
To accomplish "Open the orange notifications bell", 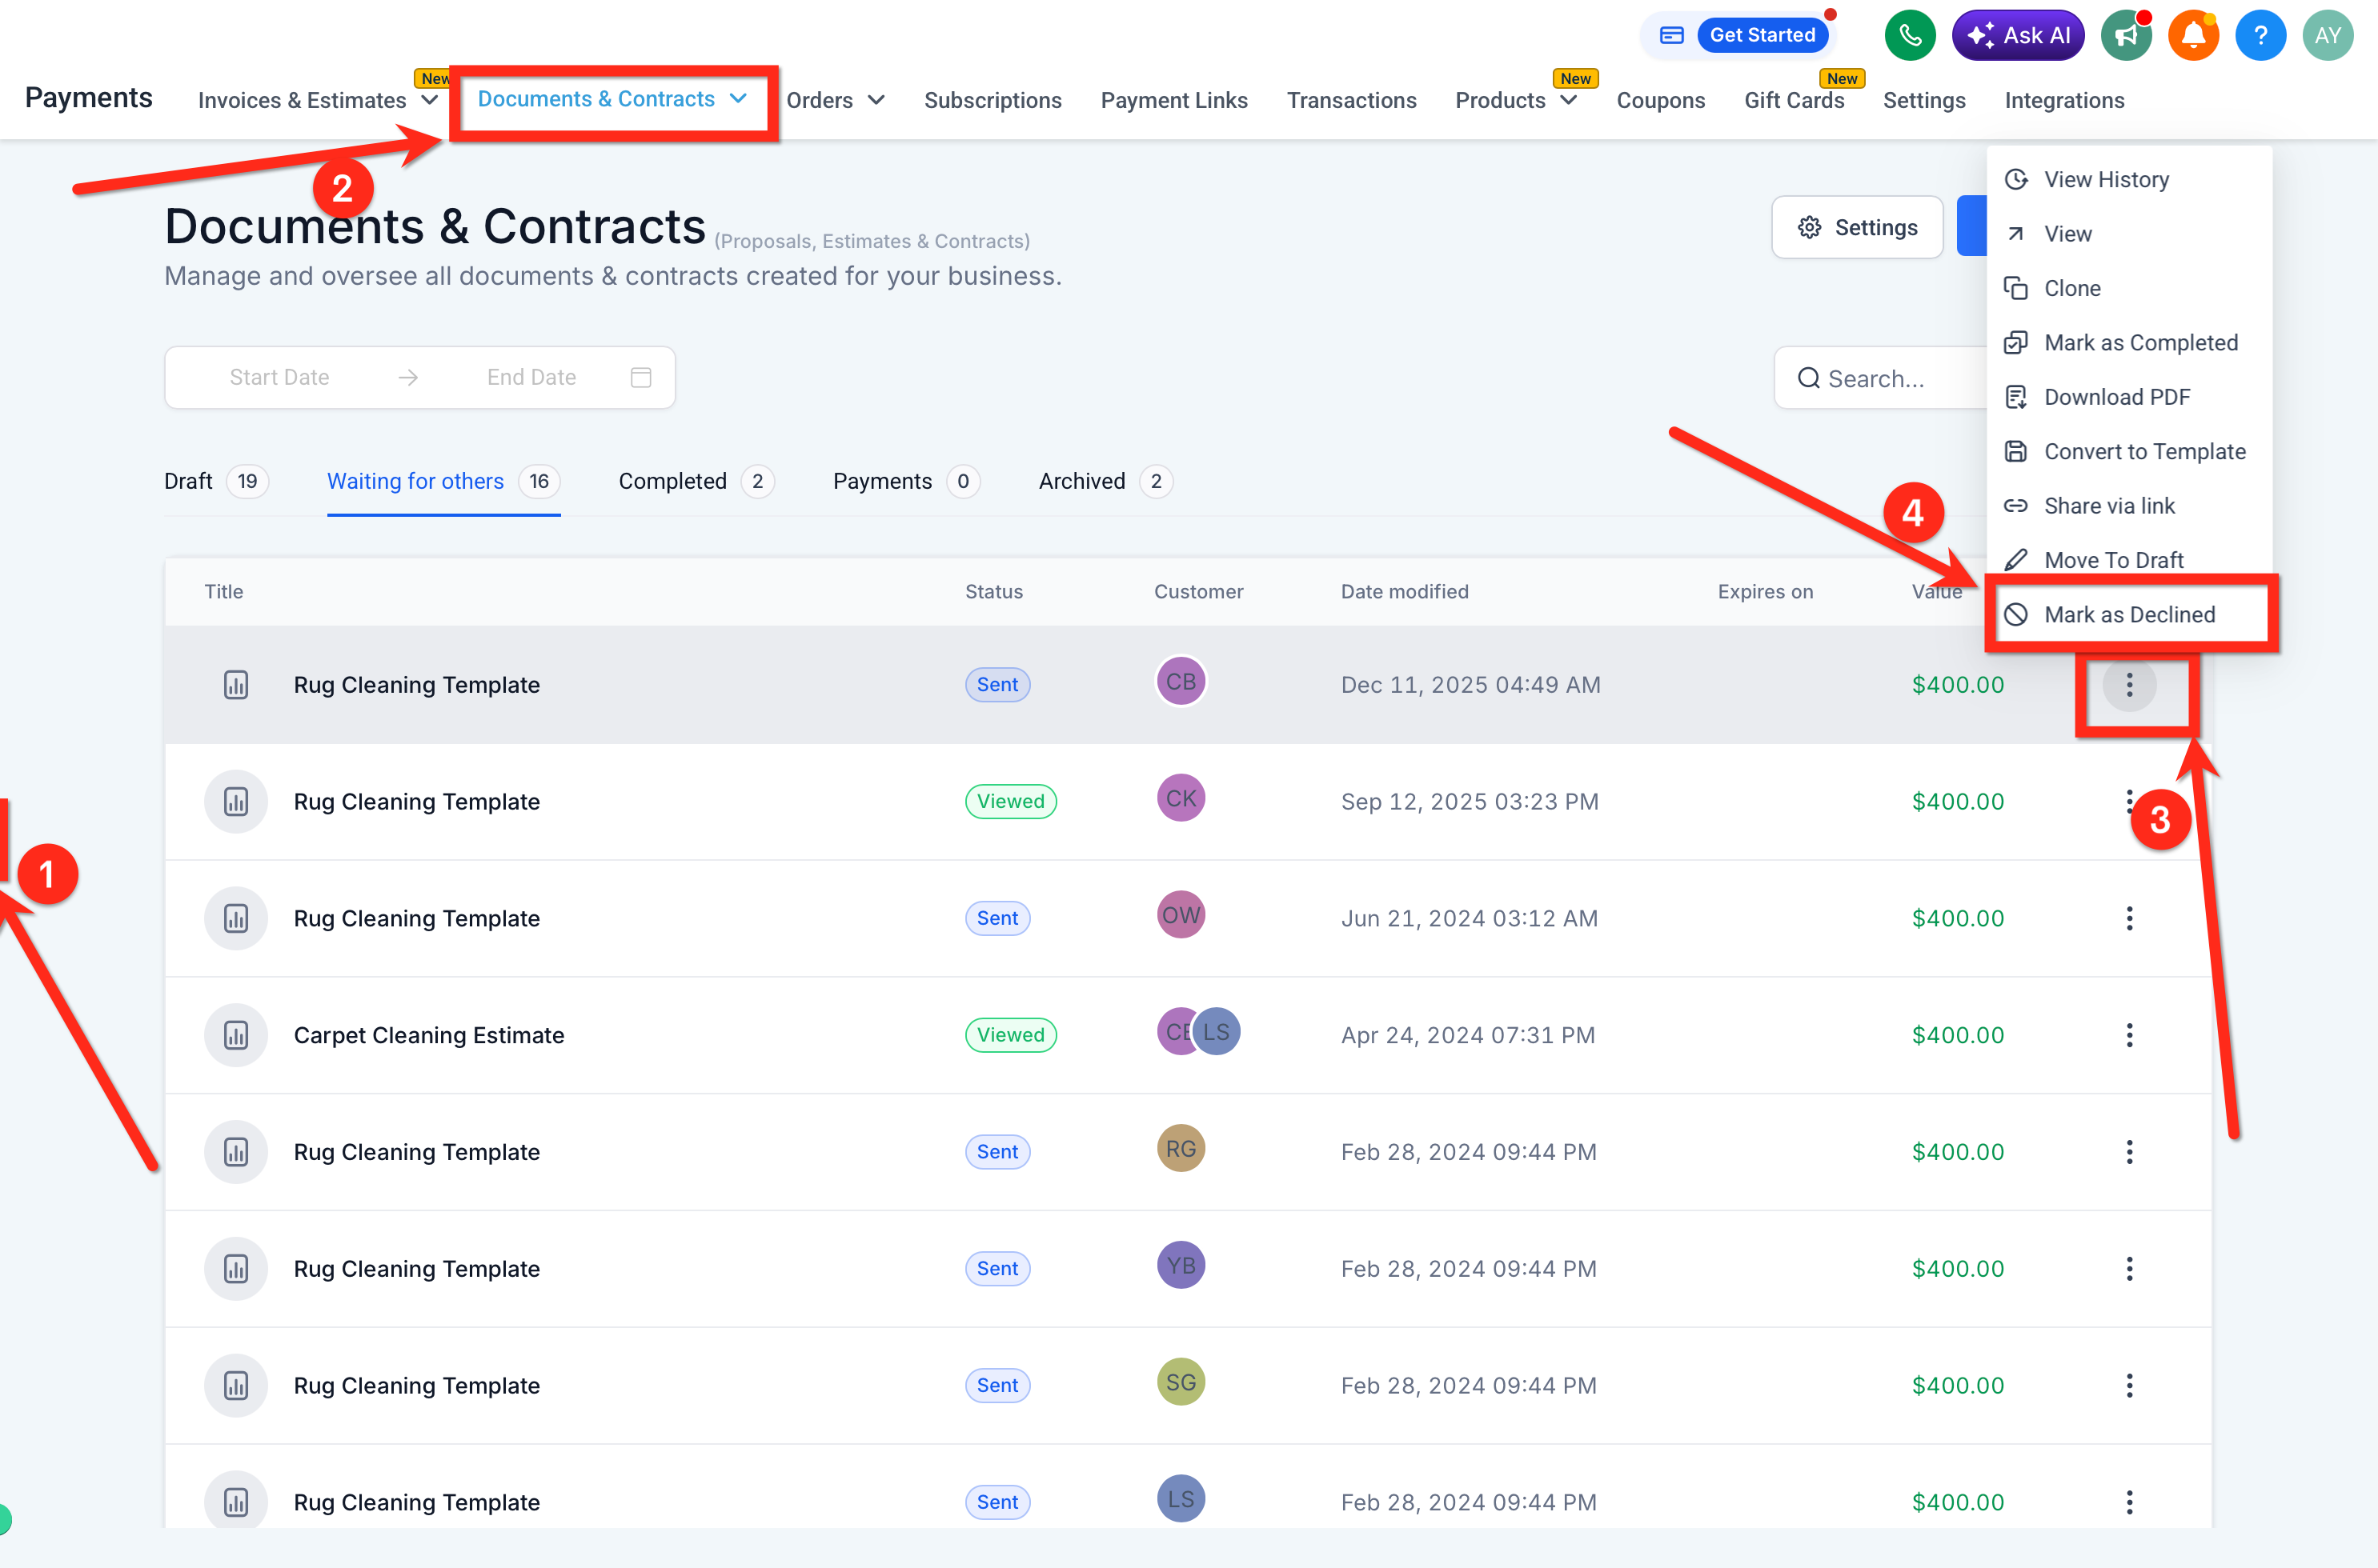I will tap(2193, 36).
